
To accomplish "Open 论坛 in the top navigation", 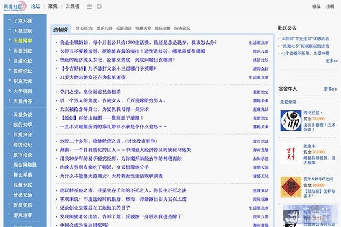I will point(35,6).
